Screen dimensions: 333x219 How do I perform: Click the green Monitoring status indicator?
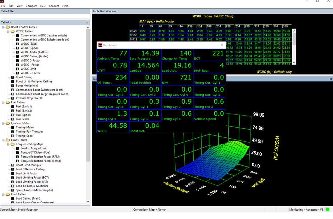328,209
